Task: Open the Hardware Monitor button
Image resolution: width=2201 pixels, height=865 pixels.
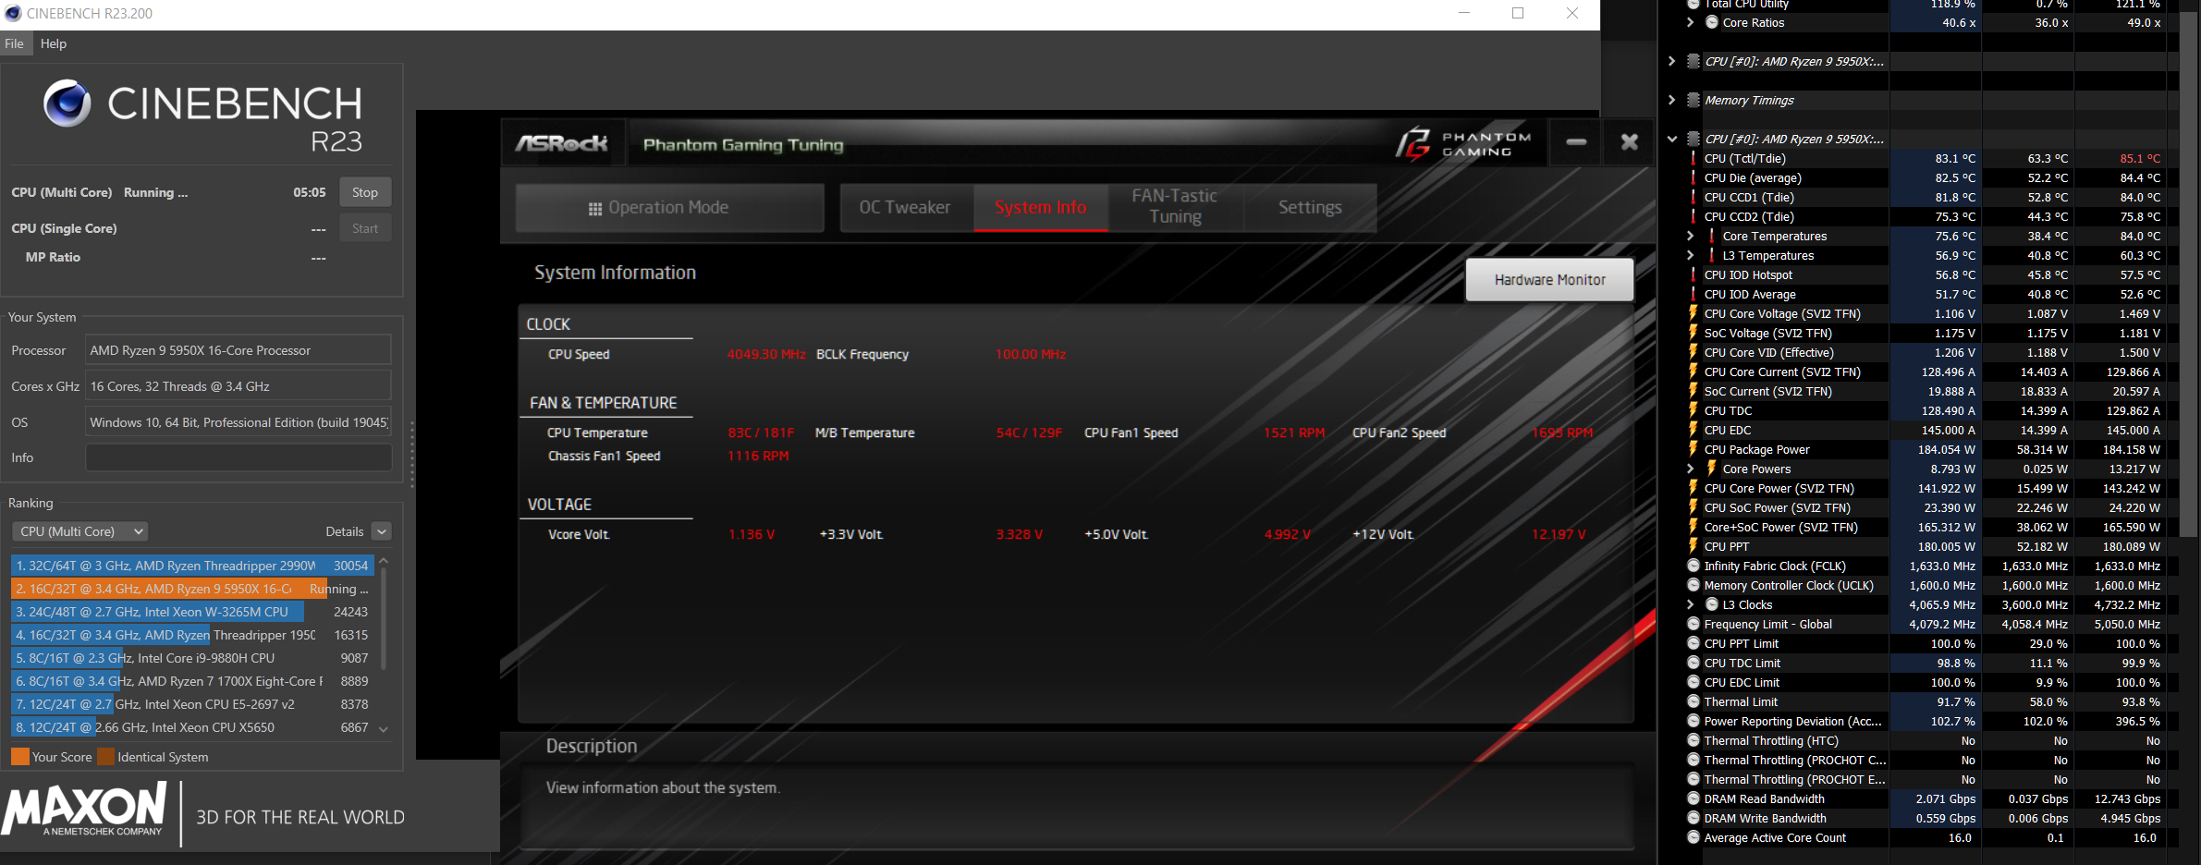Action: point(1549,280)
